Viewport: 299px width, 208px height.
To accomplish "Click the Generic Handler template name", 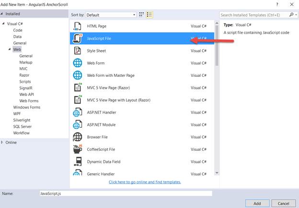I will 101,174.
